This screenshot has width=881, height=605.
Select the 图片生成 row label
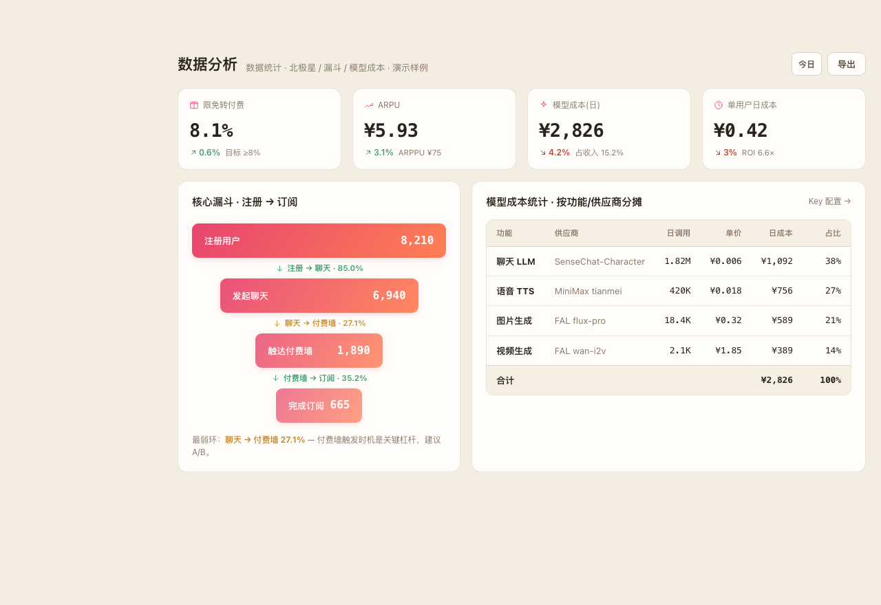click(x=514, y=320)
